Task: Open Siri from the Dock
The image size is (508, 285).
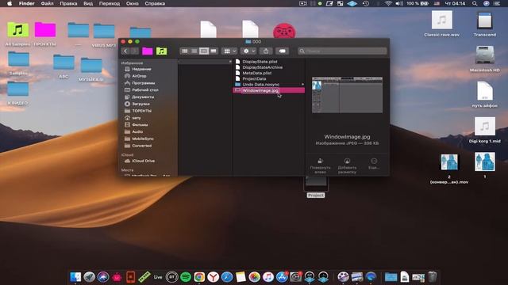Action: point(103,277)
